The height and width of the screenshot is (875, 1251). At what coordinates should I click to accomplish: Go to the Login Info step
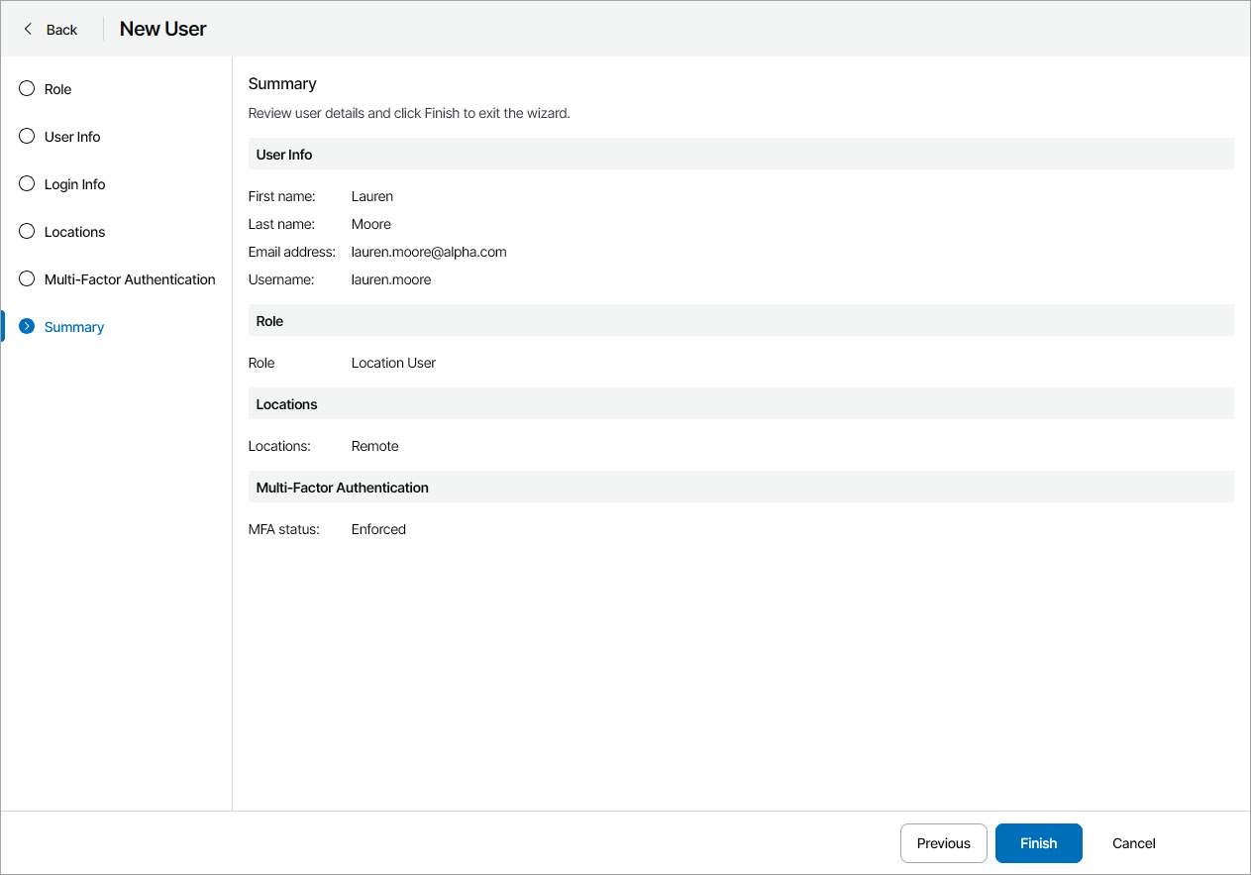tap(74, 183)
